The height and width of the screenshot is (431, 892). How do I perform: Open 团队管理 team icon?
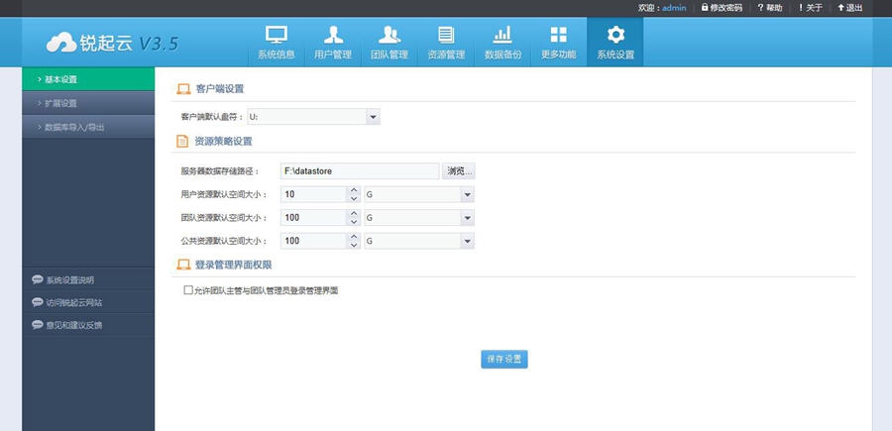(x=390, y=35)
